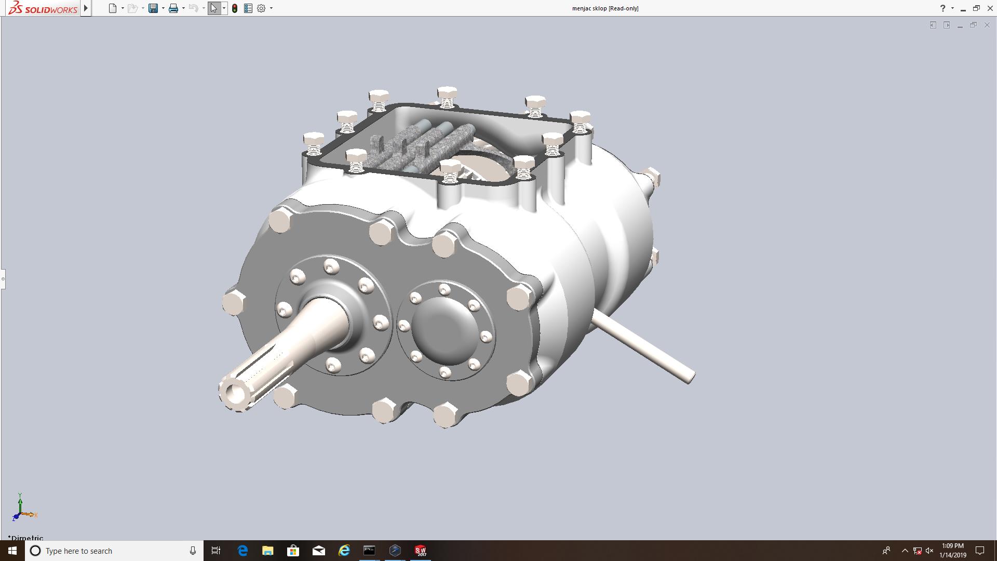997x561 pixels.
Task: Click the New document icon
Action: pos(112,8)
